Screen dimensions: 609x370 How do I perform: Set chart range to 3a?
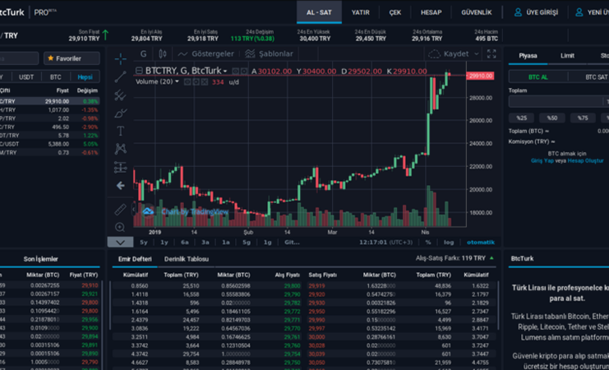point(205,242)
